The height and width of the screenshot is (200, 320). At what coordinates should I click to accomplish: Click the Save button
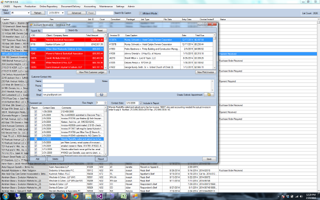(x=209, y=159)
